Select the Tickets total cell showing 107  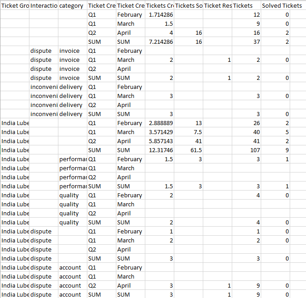point(247,150)
